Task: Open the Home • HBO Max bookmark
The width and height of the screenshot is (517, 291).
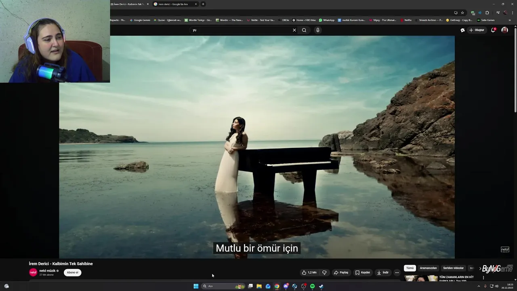Action: (304, 20)
